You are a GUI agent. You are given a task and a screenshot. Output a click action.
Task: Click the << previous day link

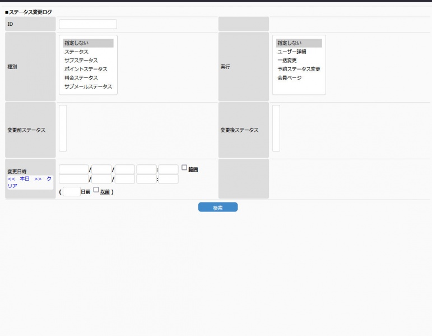coord(11,179)
